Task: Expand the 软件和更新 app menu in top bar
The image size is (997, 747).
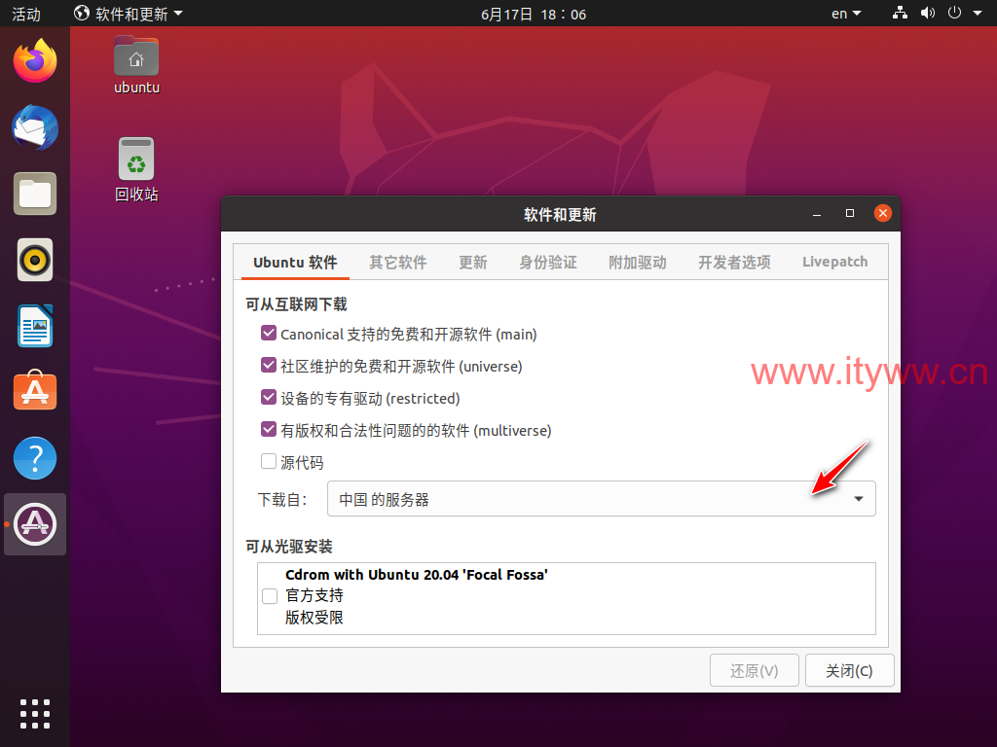Action: pyautogui.click(x=129, y=14)
